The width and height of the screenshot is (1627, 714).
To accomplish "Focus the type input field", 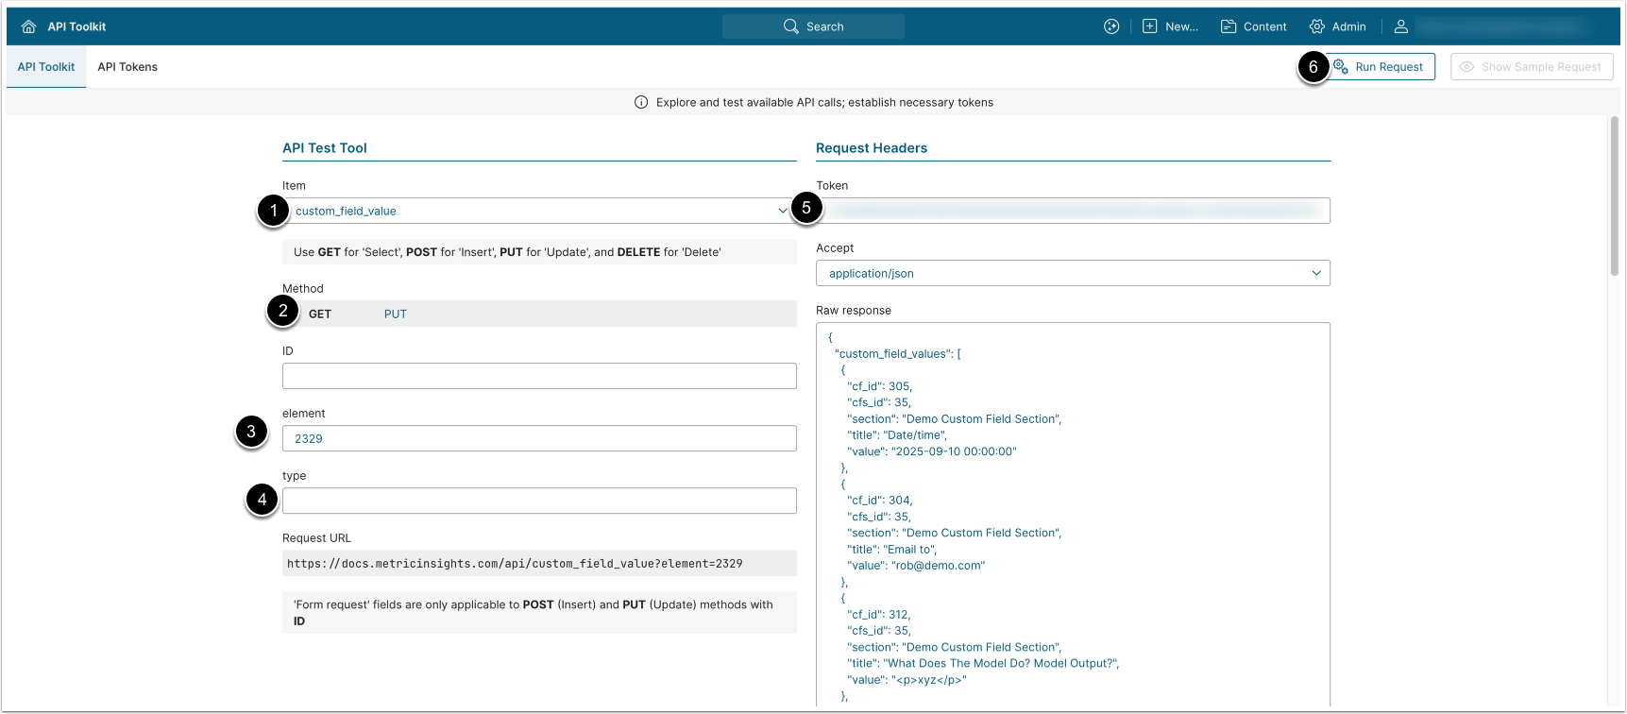I will [539, 501].
